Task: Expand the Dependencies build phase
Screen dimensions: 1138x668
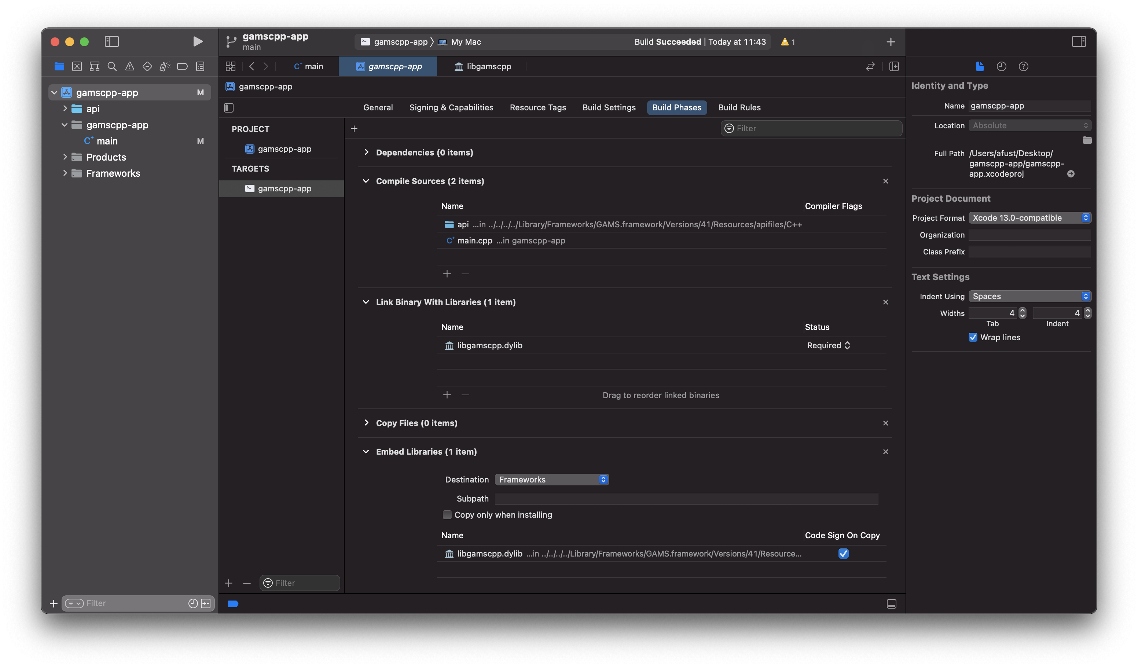Action: [366, 152]
